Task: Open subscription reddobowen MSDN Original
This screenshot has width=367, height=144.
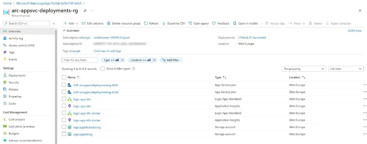Action: pyautogui.click(x=112, y=38)
